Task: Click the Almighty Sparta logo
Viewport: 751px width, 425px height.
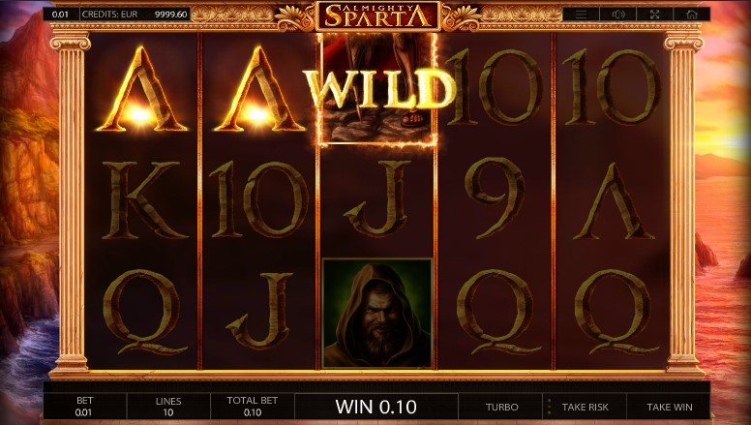Action: 377,15
